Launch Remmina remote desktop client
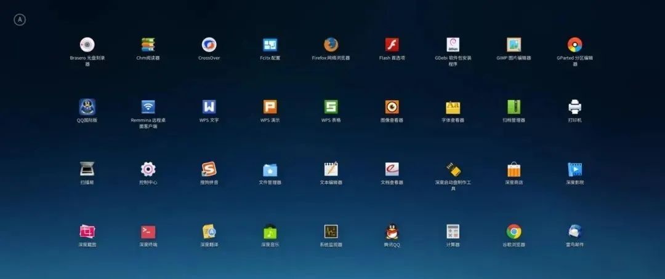This screenshot has height=279, width=665. (x=148, y=107)
